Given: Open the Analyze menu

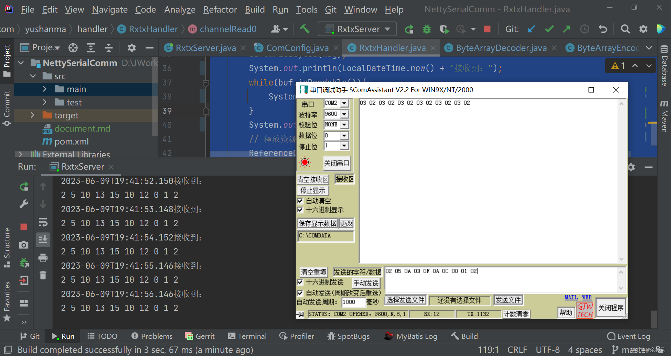Looking at the screenshot, I should tap(180, 9).
